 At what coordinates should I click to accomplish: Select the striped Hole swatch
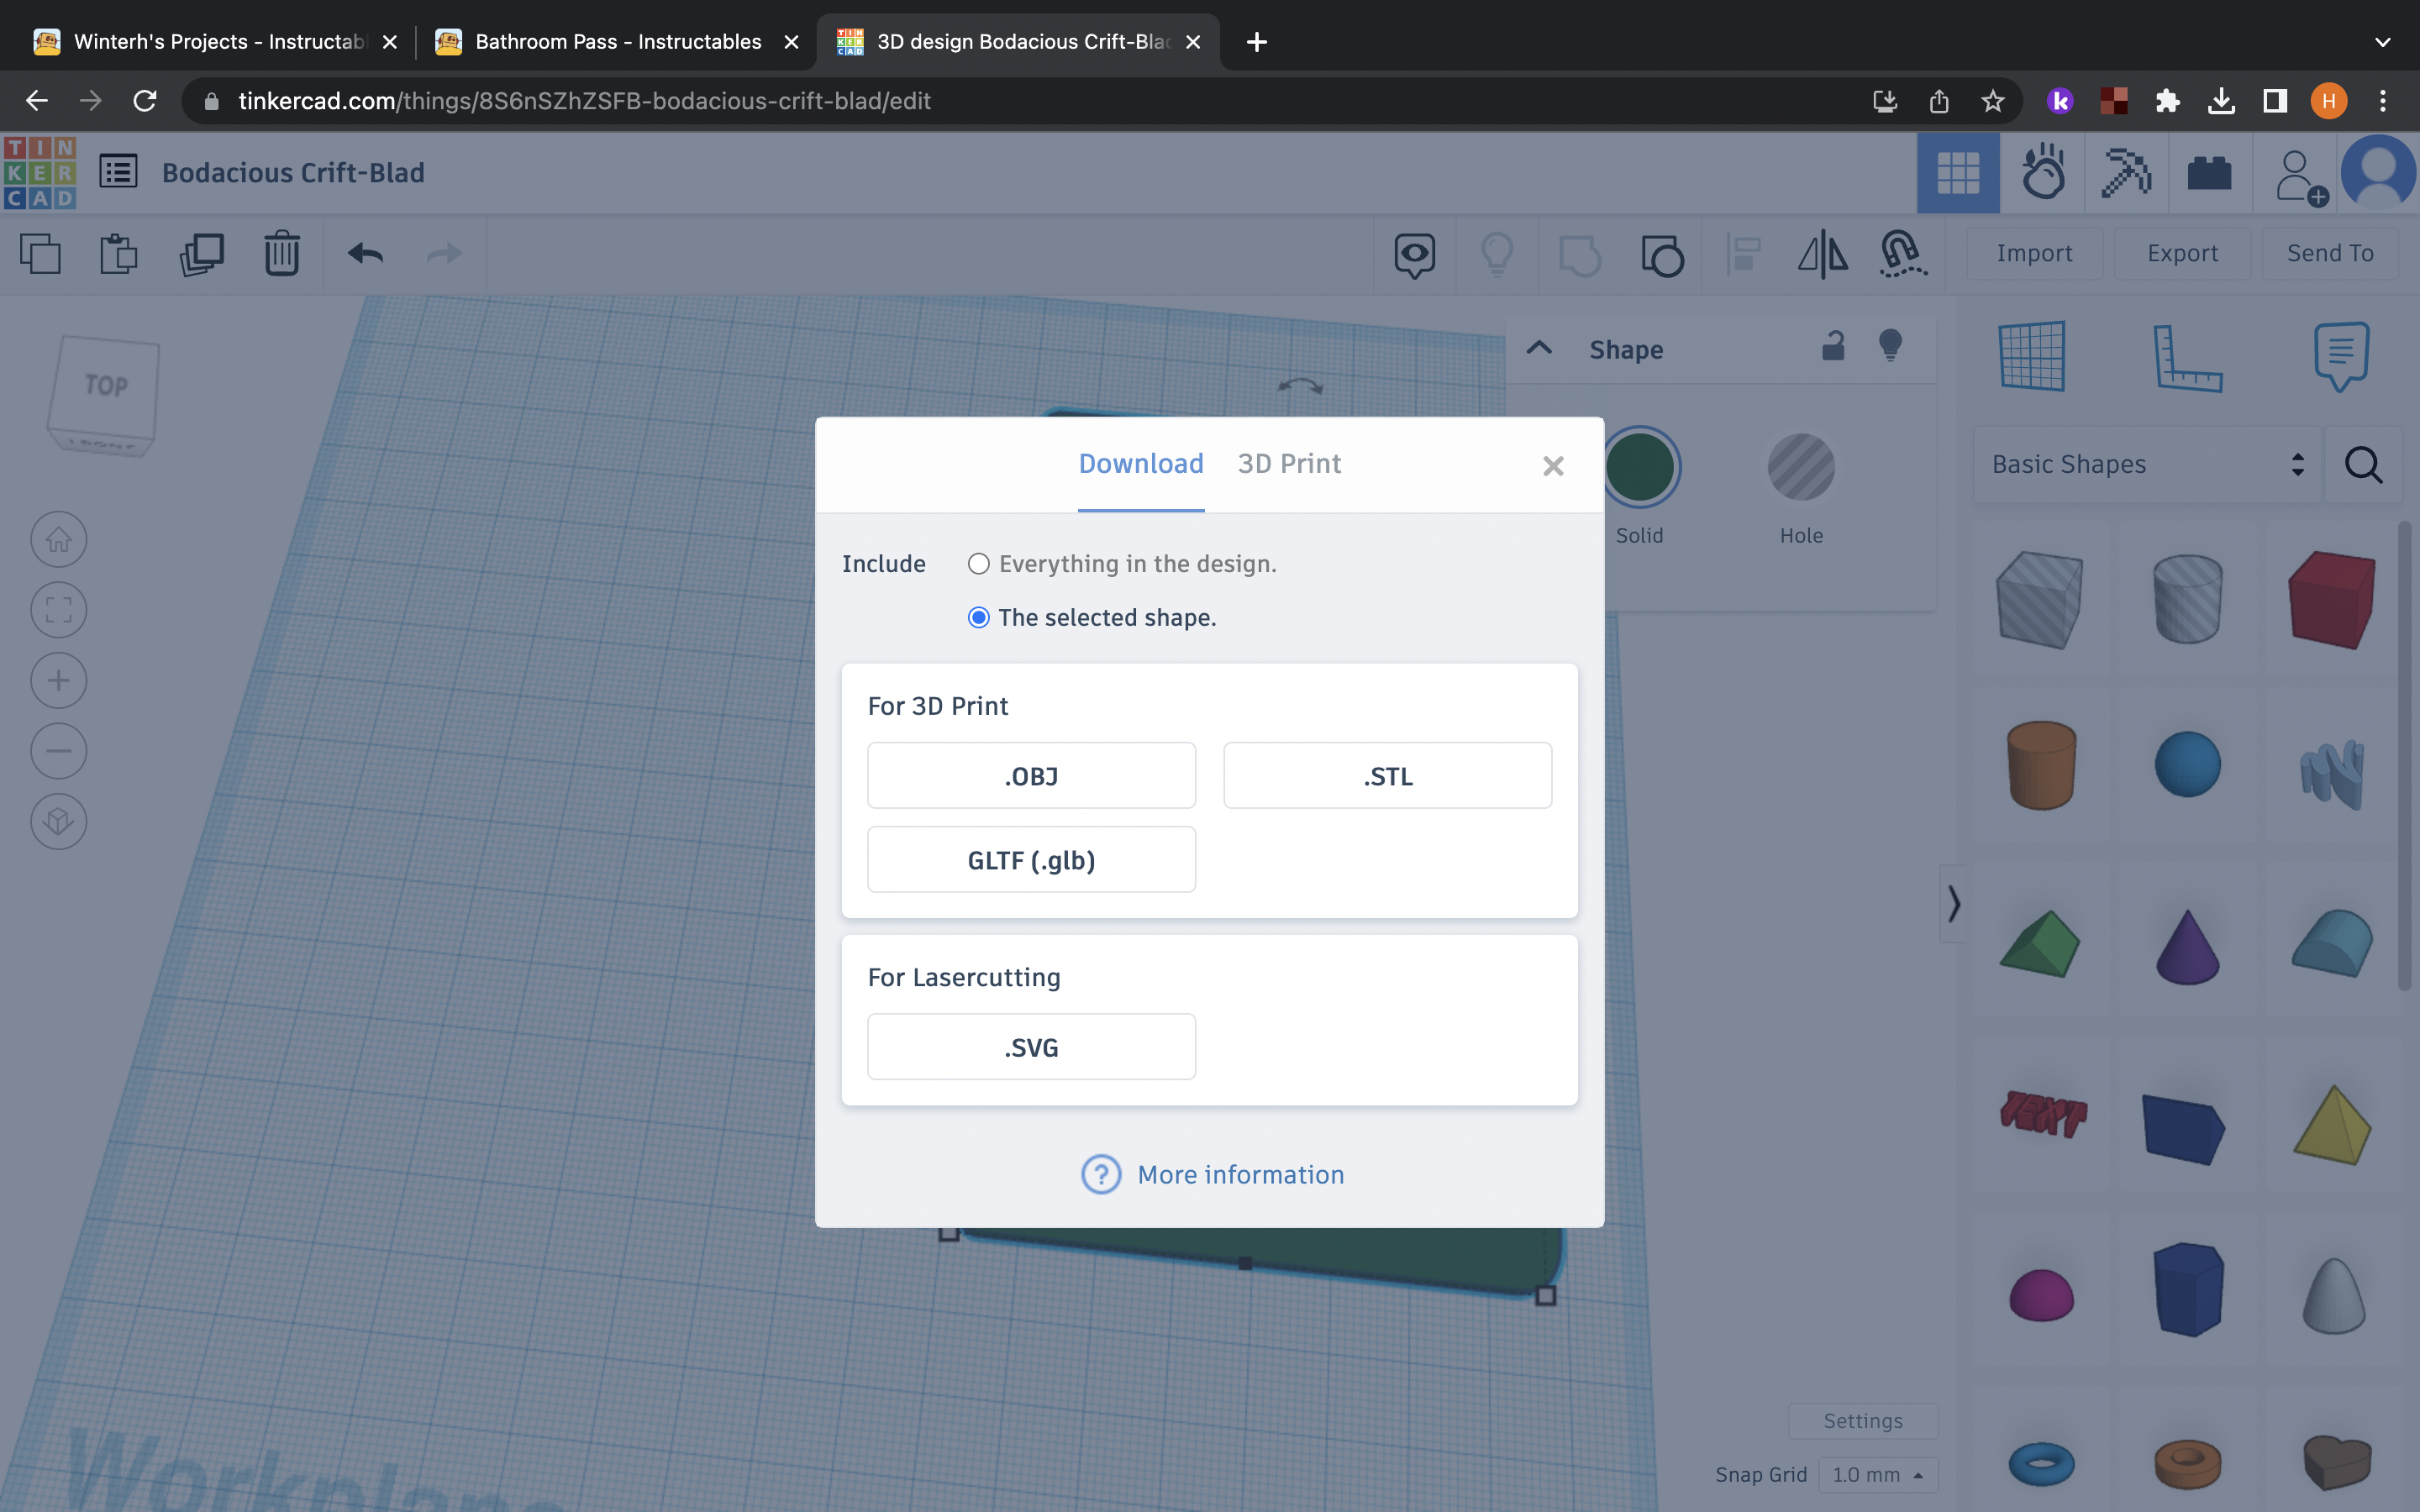pyautogui.click(x=1801, y=467)
